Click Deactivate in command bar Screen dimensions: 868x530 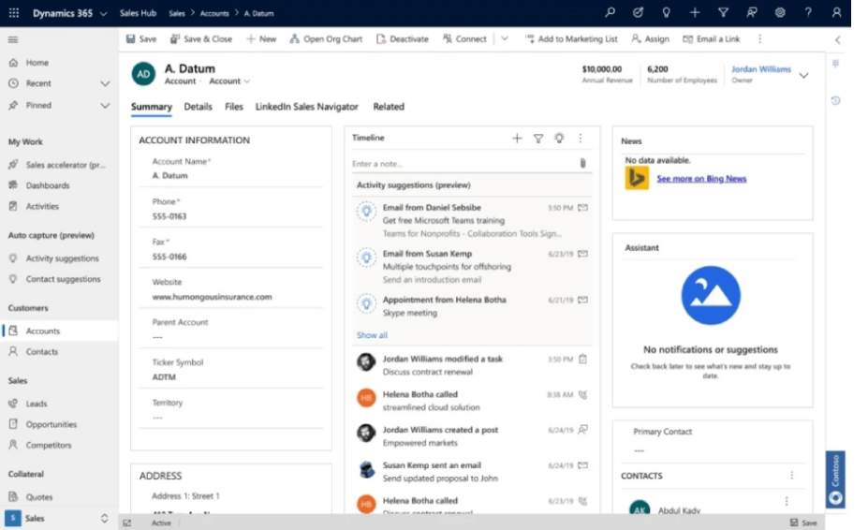coord(403,38)
